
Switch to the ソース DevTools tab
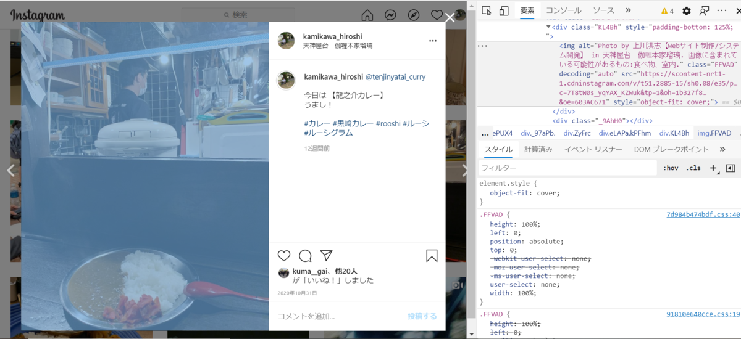(x=603, y=10)
